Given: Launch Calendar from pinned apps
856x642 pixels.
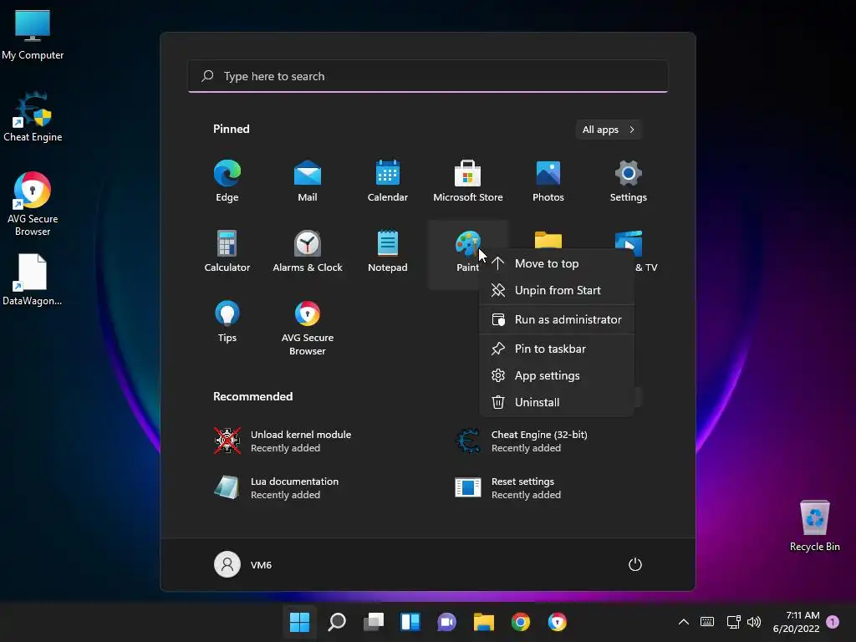Looking at the screenshot, I should (x=388, y=181).
